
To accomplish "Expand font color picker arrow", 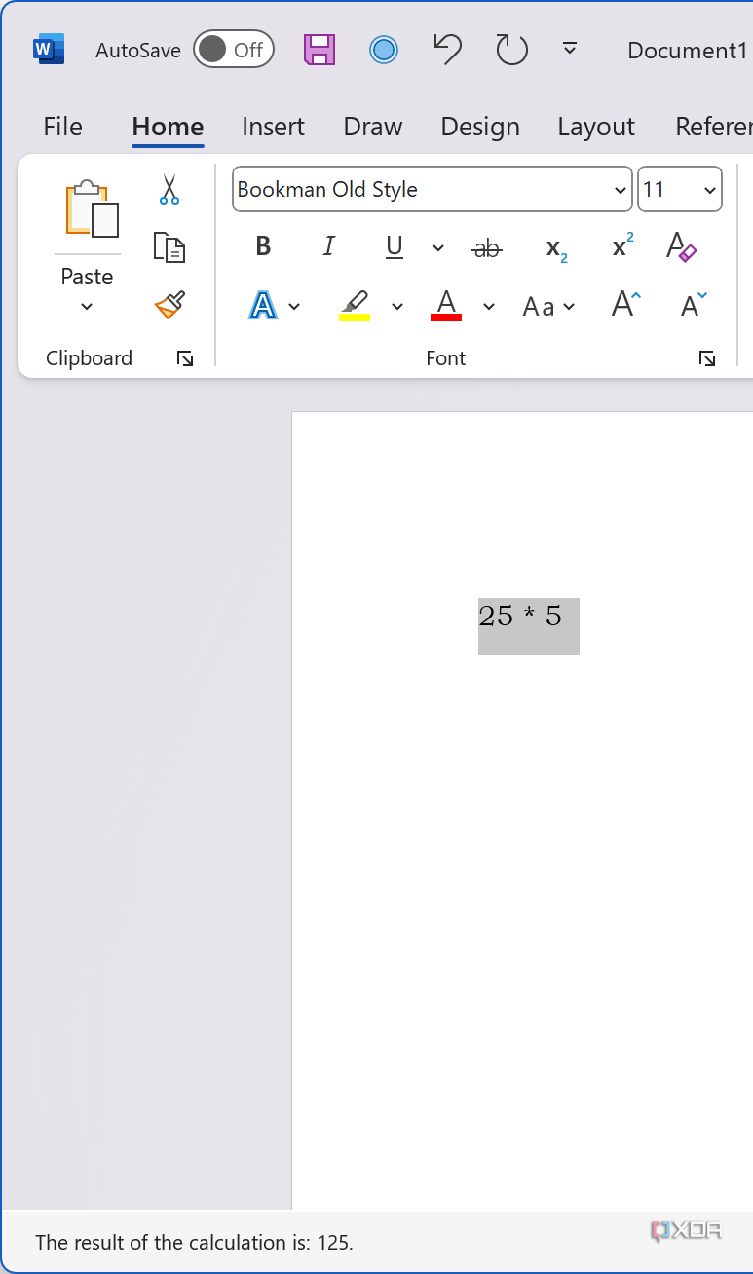I will [489, 307].
